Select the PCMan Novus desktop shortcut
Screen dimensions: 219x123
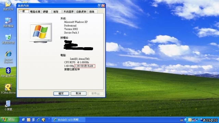point(8,89)
